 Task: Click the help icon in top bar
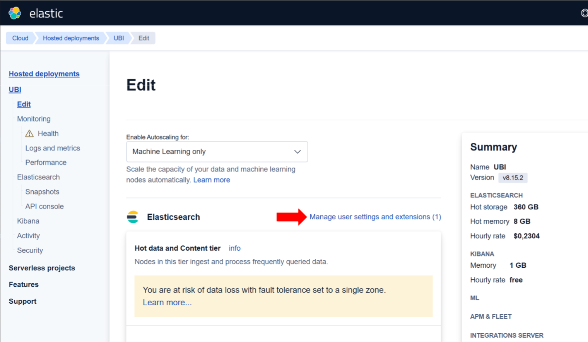585,13
